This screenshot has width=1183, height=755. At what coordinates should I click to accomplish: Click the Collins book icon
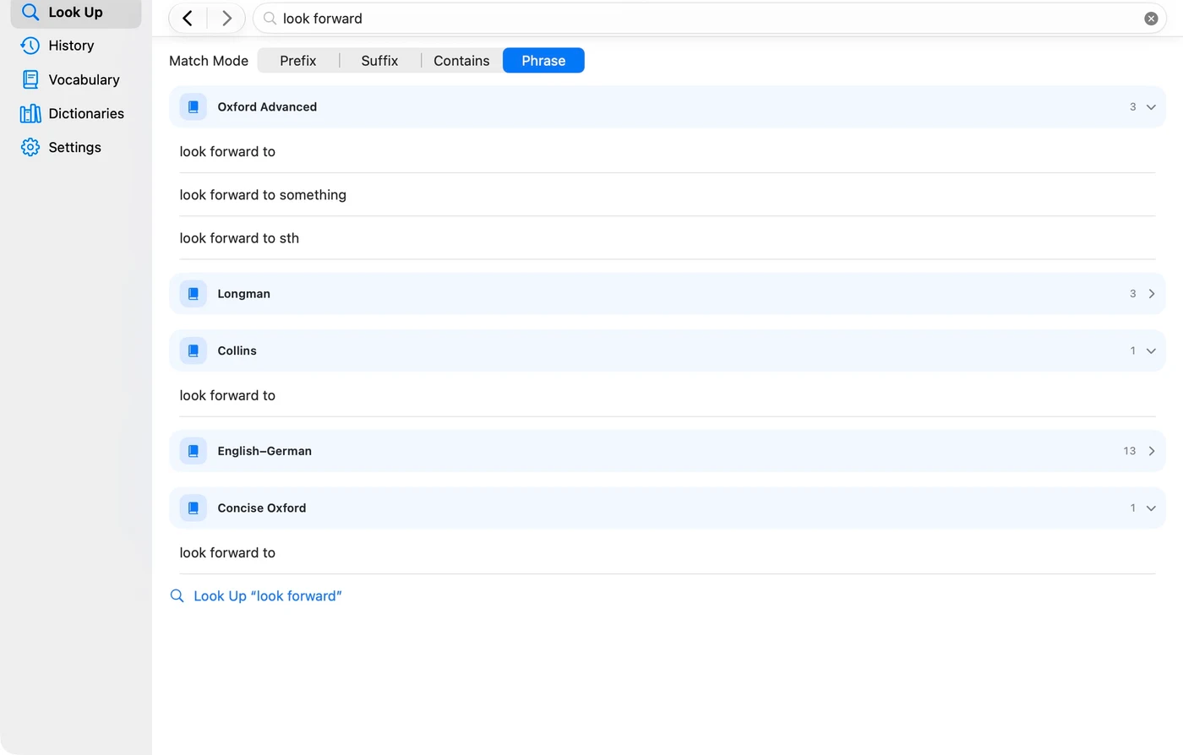pos(194,350)
